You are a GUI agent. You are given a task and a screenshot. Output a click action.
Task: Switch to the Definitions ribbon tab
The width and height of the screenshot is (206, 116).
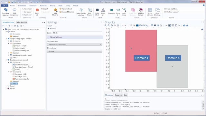[x=22, y=6]
